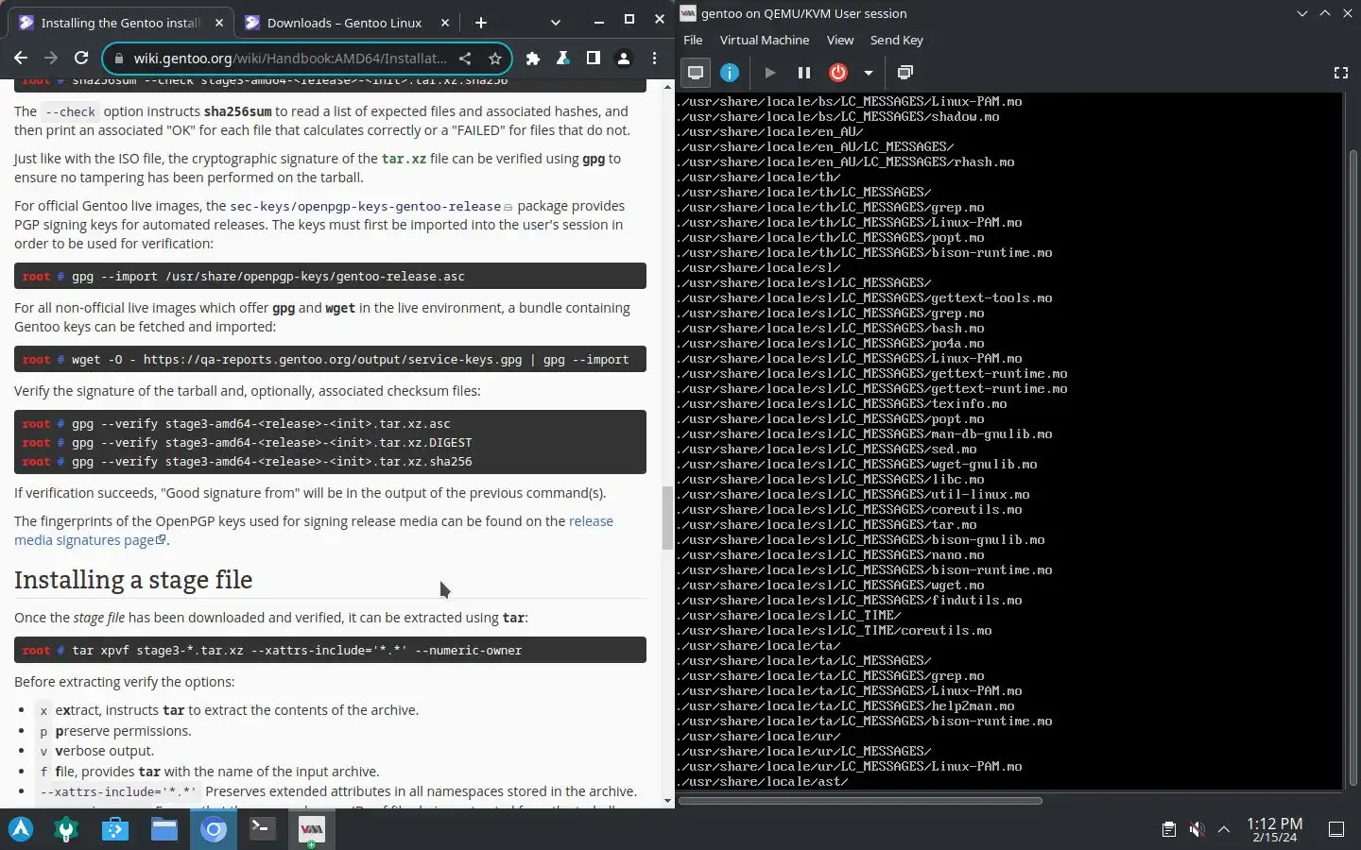Open the green taskbar application icon
The height and width of the screenshot is (850, 1361).
pyautogui.click(x=66, y=829)
